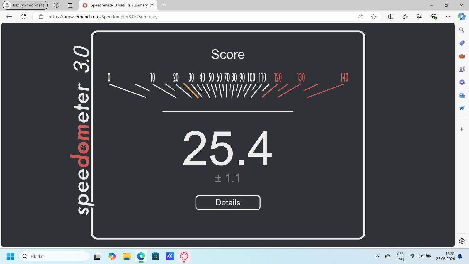Reload the Speedometer page
The width and height of the screenshot is (469, 264).
[23, 17]
